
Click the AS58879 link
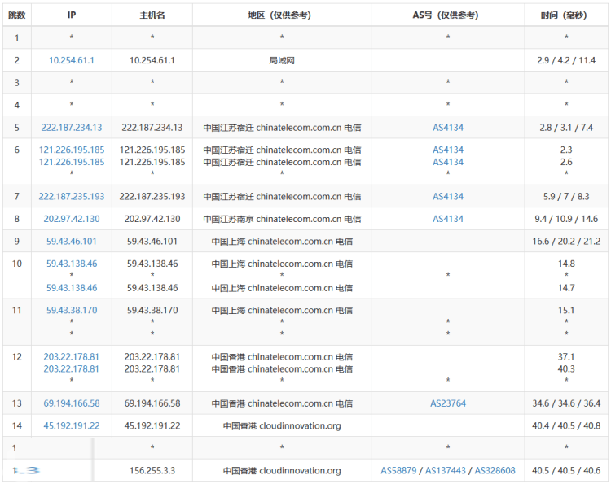coord(399,471)
